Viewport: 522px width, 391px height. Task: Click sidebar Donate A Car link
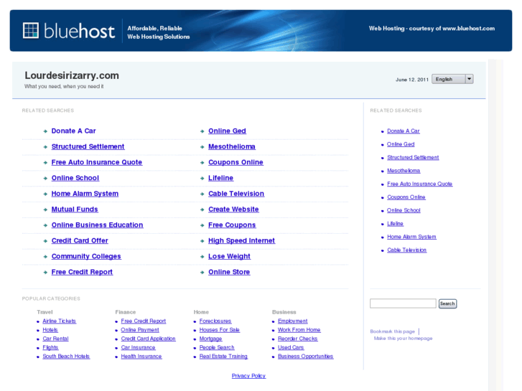pyautogui.click(x=403, y=131)
